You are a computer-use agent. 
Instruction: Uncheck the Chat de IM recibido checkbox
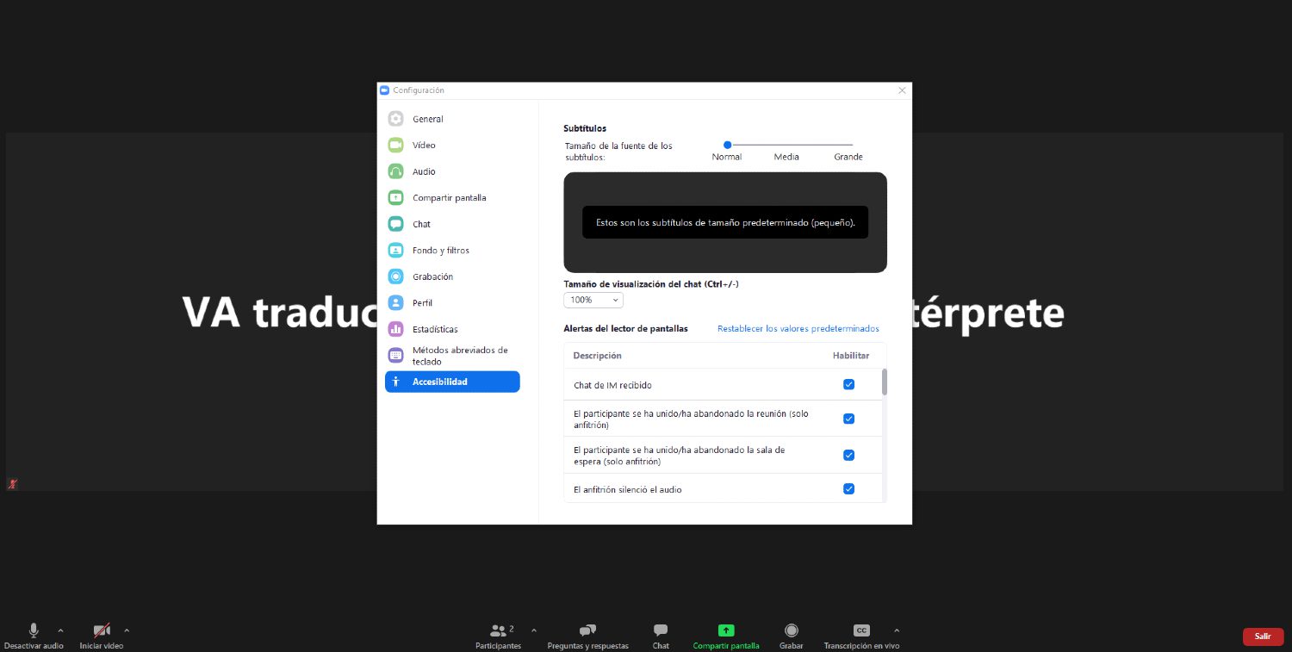click(848, 384)
